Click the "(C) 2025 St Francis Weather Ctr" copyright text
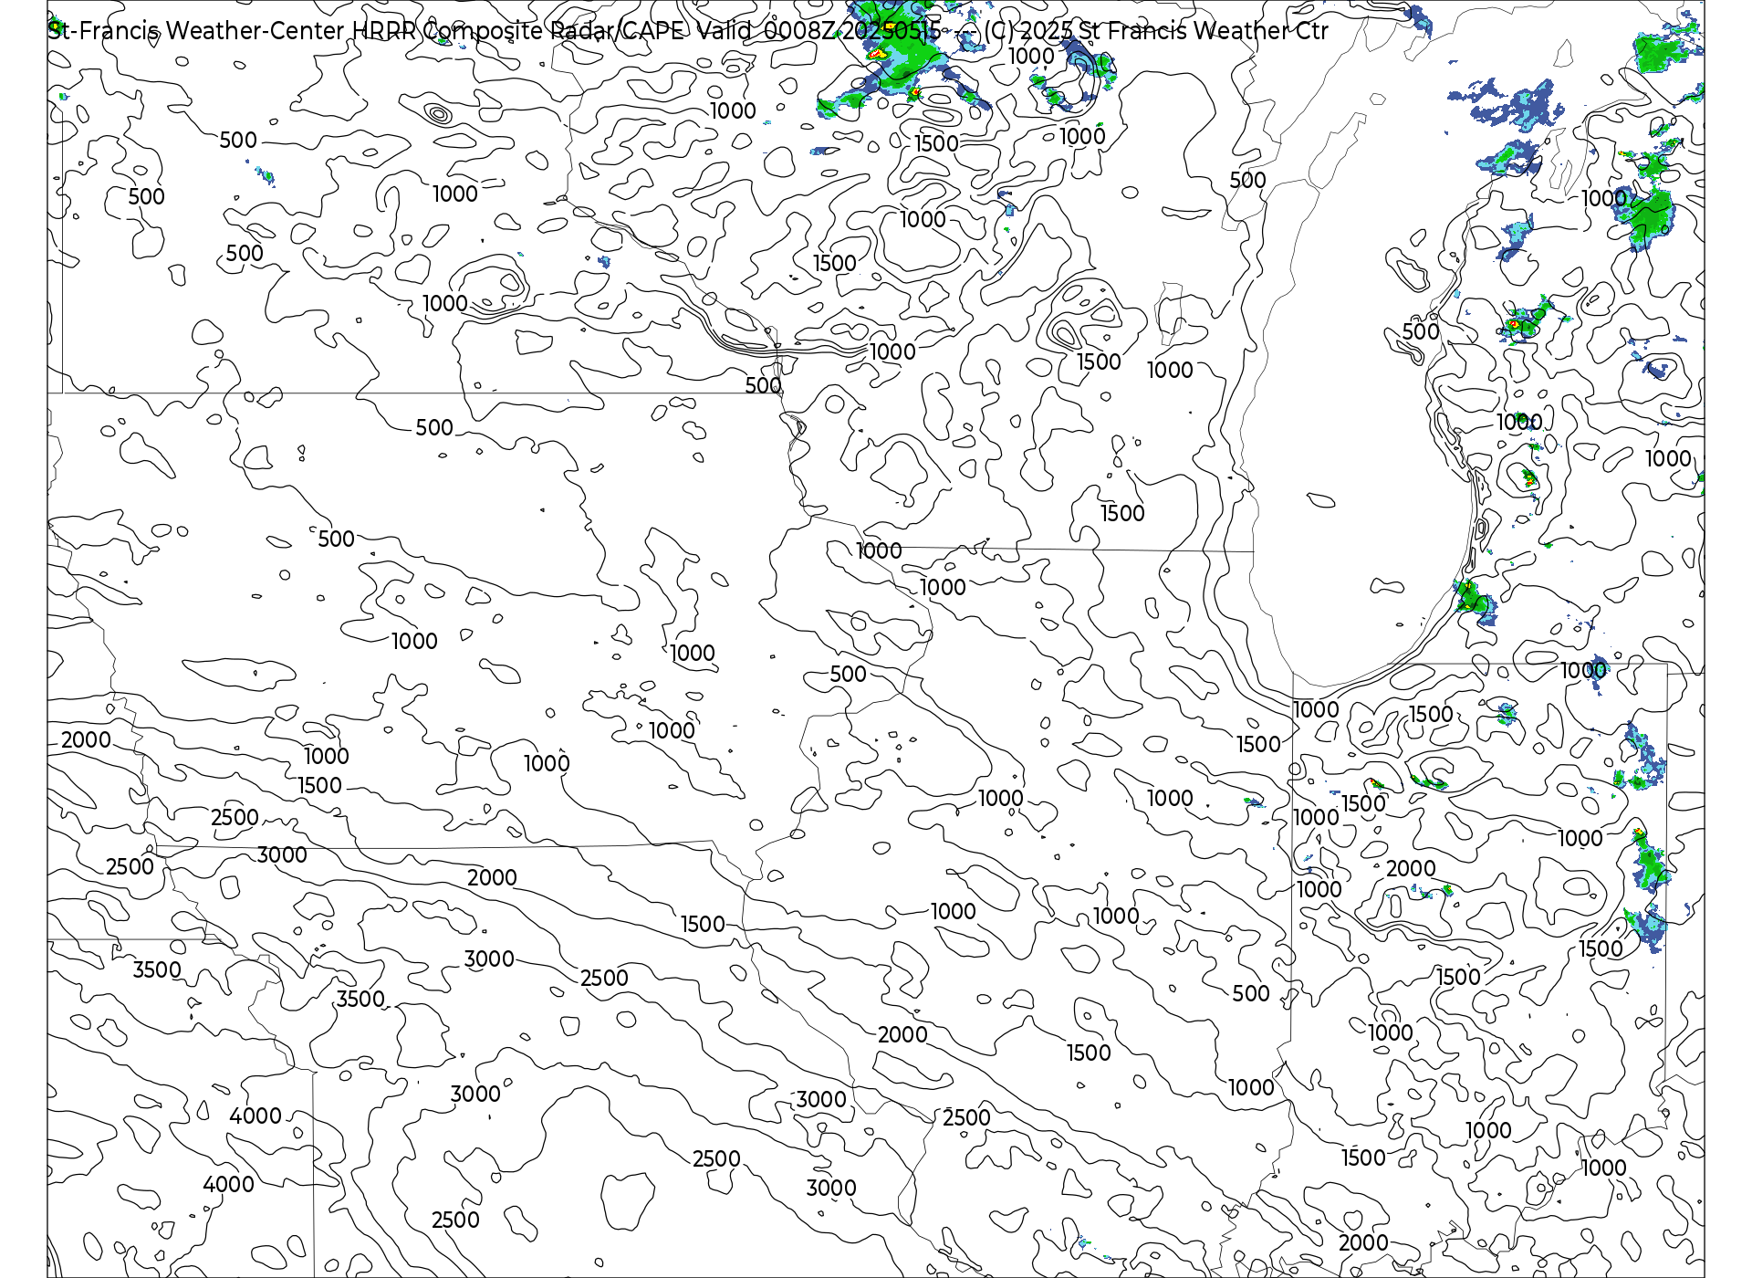 coord(1155,30)
